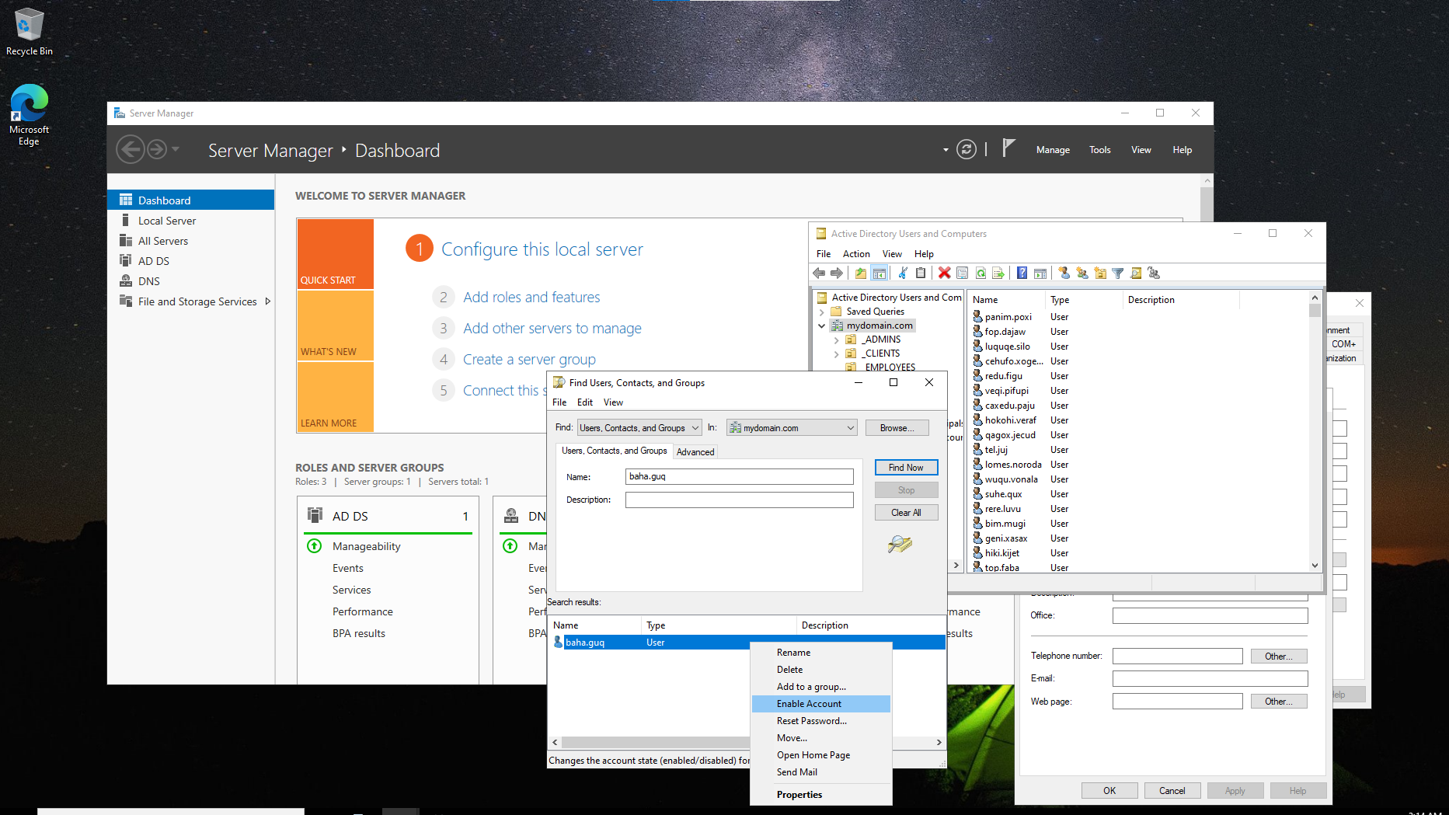Click the Name field containing baha.guq
The height and width of the screenshot is (815, 1449).
[x=739, y=477]
